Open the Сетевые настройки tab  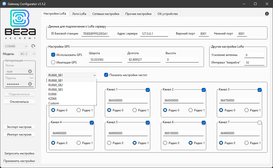click(106, 14)
